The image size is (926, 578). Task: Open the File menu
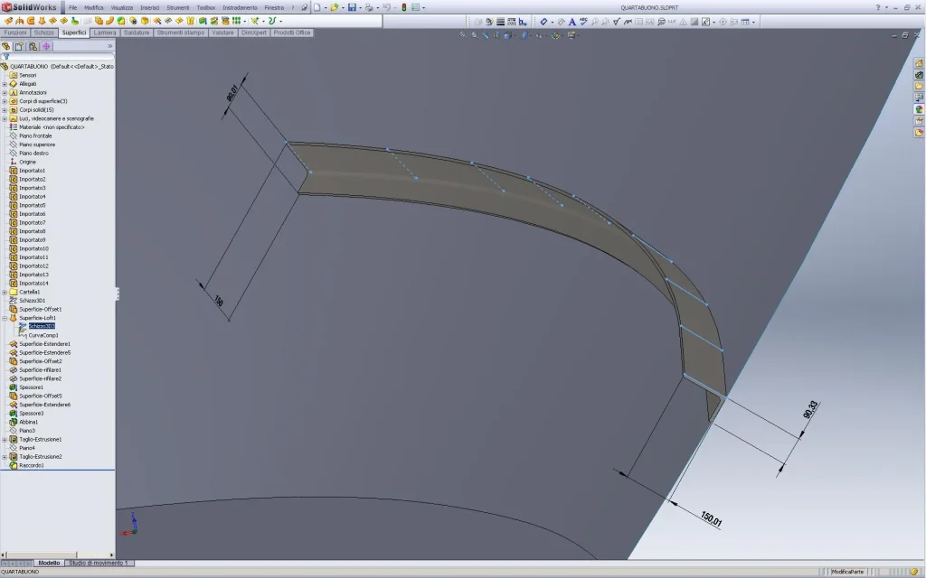point(72,7)
